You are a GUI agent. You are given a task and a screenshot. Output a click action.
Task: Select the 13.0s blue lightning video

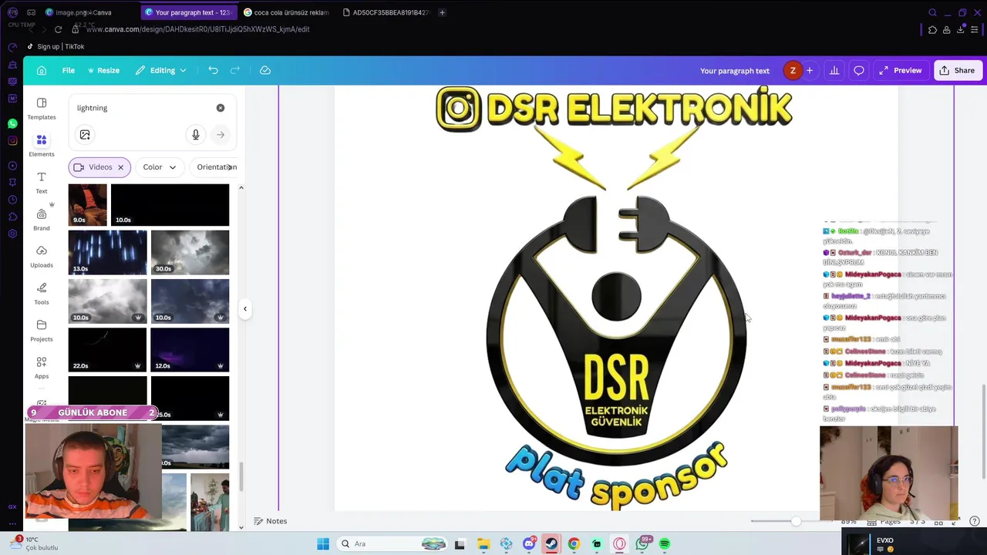point(107,252)
